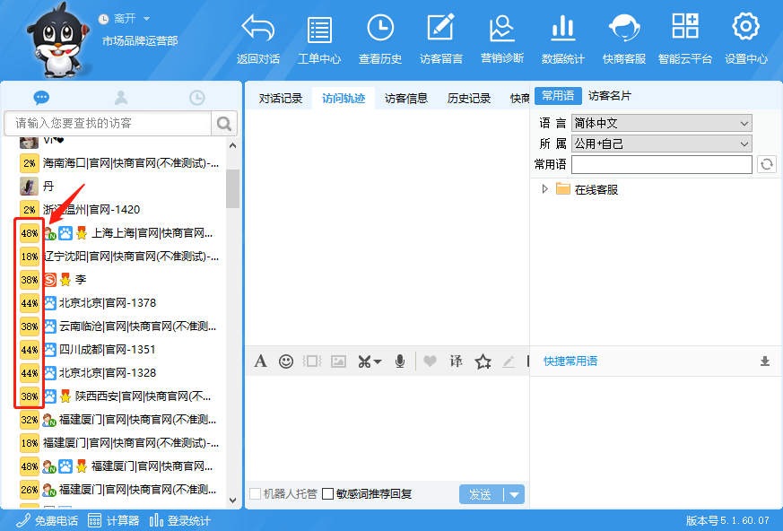
Task: Open 数据统计 bar chart icon
Action: click(562, 30)
